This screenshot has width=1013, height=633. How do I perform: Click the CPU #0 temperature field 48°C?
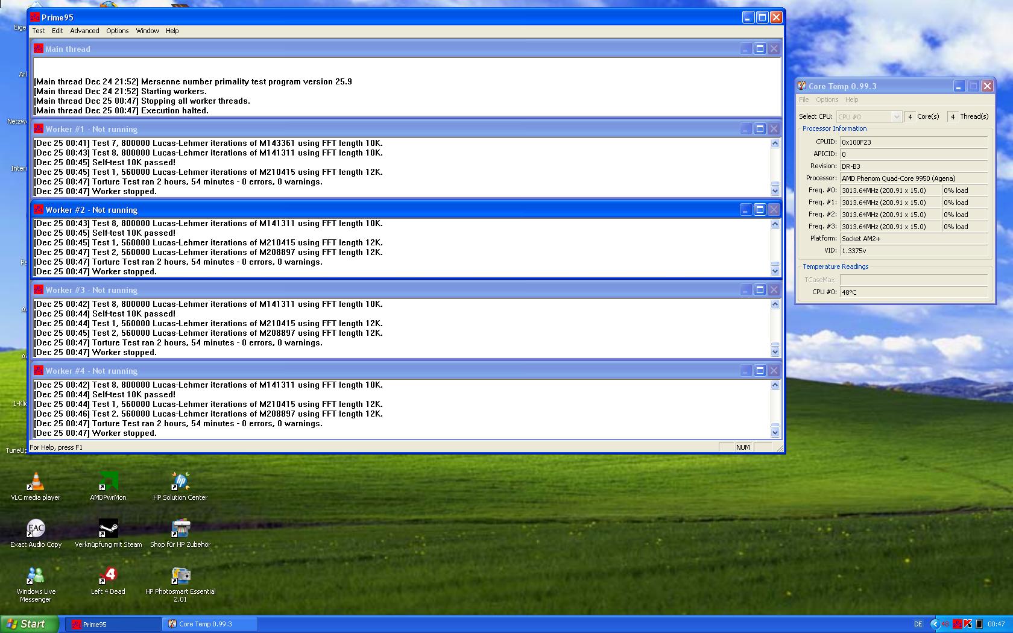[914, 292]
